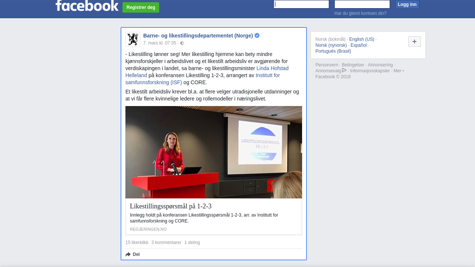Click the Registrer deg button
The image size is (475, 267).
click(x=141, y=7)
